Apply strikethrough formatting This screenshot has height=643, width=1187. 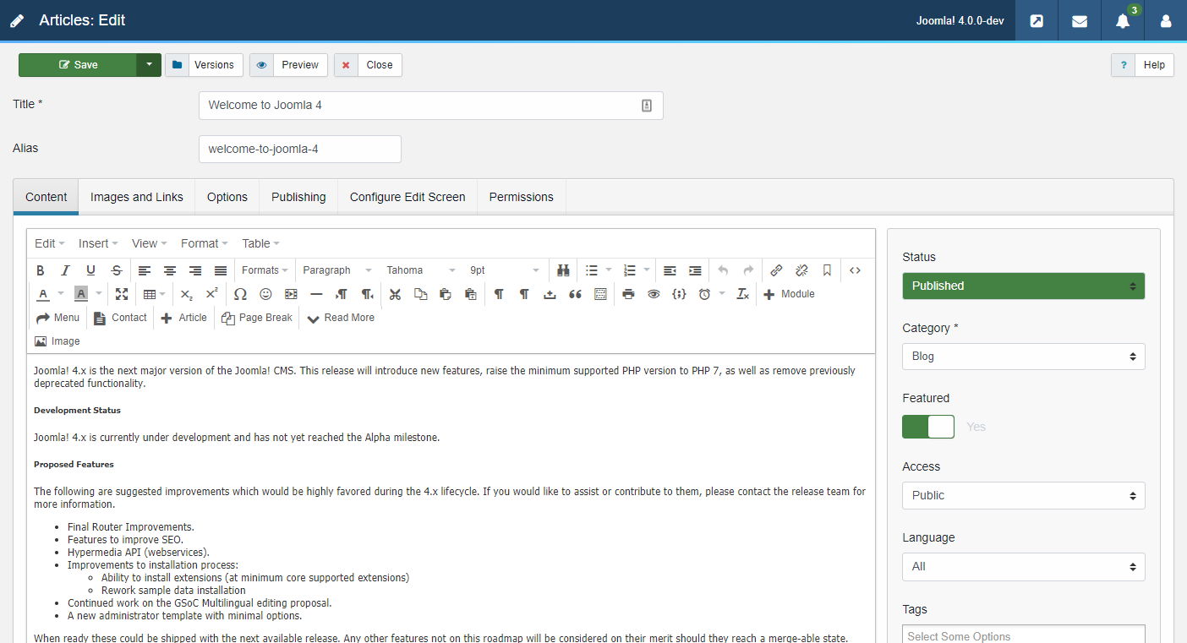coord(117,270)
